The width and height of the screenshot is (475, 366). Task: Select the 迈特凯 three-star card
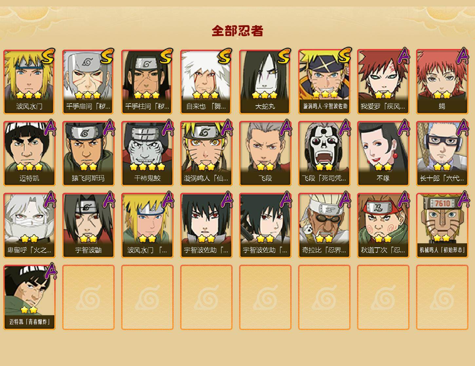tap(29, 154)
